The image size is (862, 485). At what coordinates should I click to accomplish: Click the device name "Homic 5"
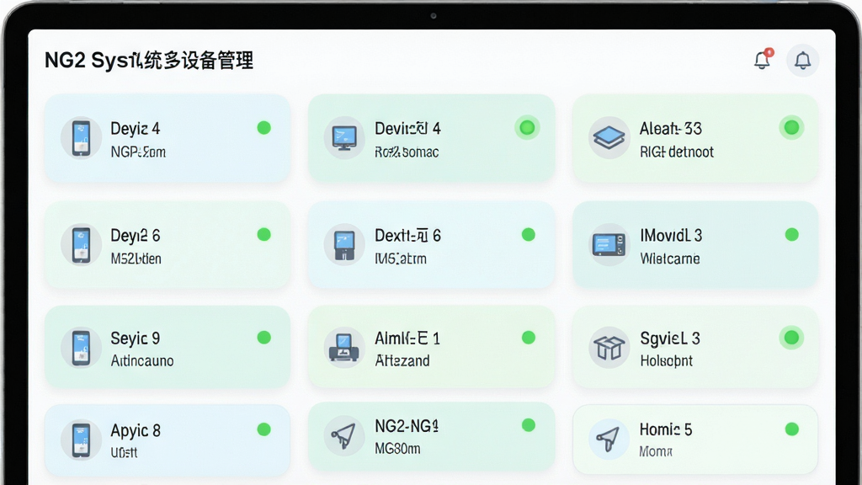point(666,429)
